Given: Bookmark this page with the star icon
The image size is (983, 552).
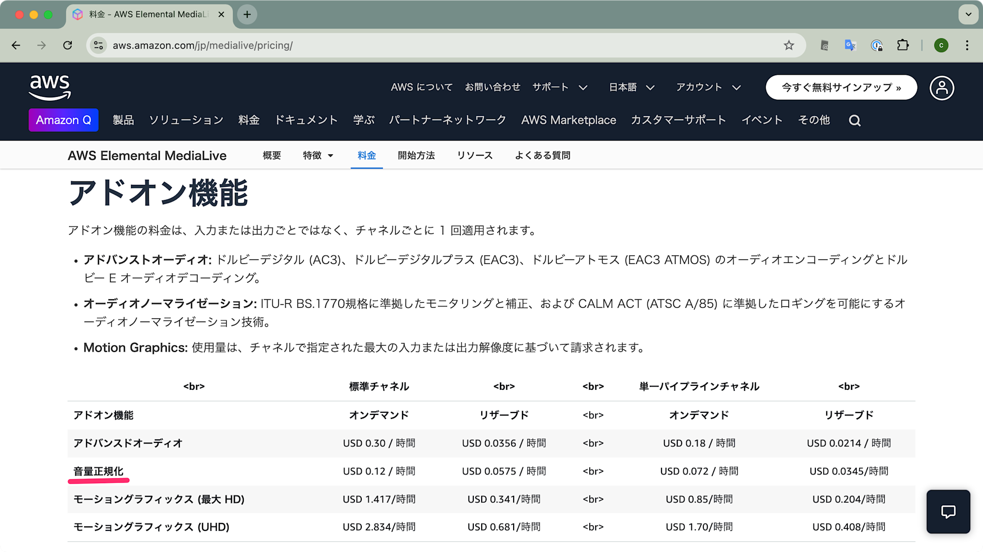Looking at the screenshot, I should [x=789, y=45].
